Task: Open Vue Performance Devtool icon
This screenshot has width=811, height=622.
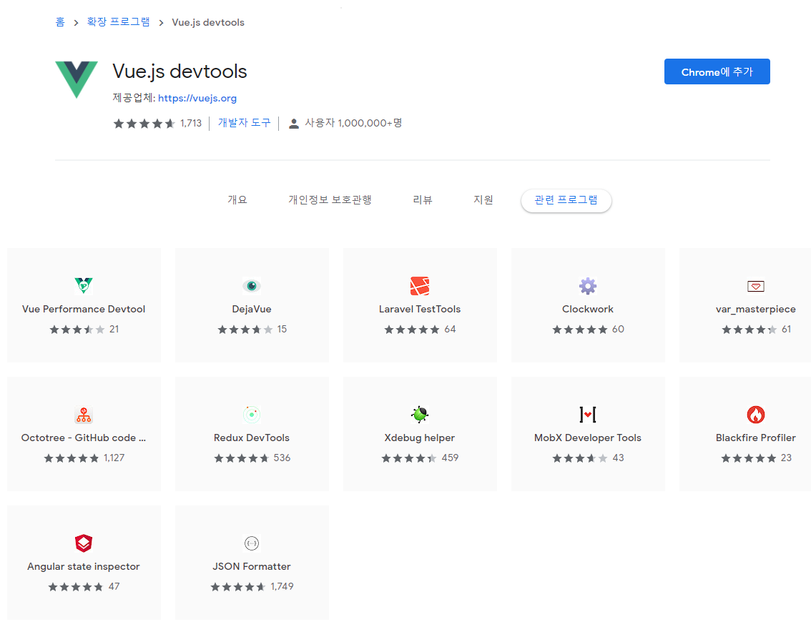Action: pyautogui.click(x=83, y=285)
